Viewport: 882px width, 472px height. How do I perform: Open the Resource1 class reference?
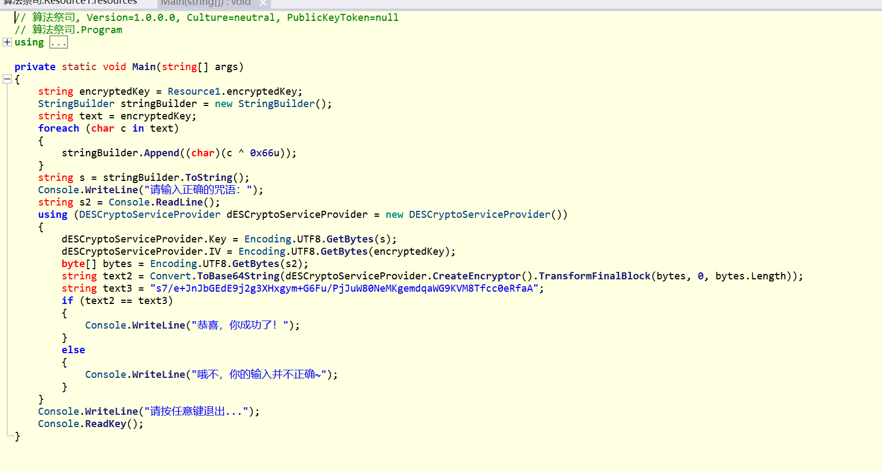tap(194, 92)
